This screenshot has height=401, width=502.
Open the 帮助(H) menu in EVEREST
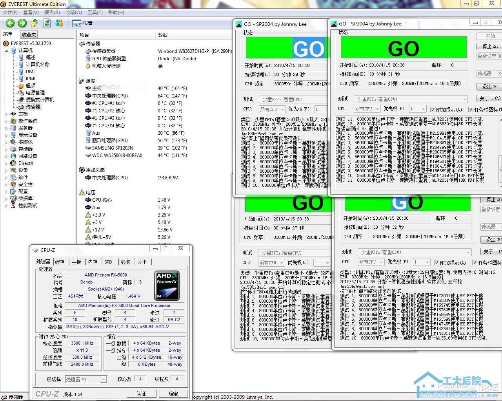[x=116, y=13]
